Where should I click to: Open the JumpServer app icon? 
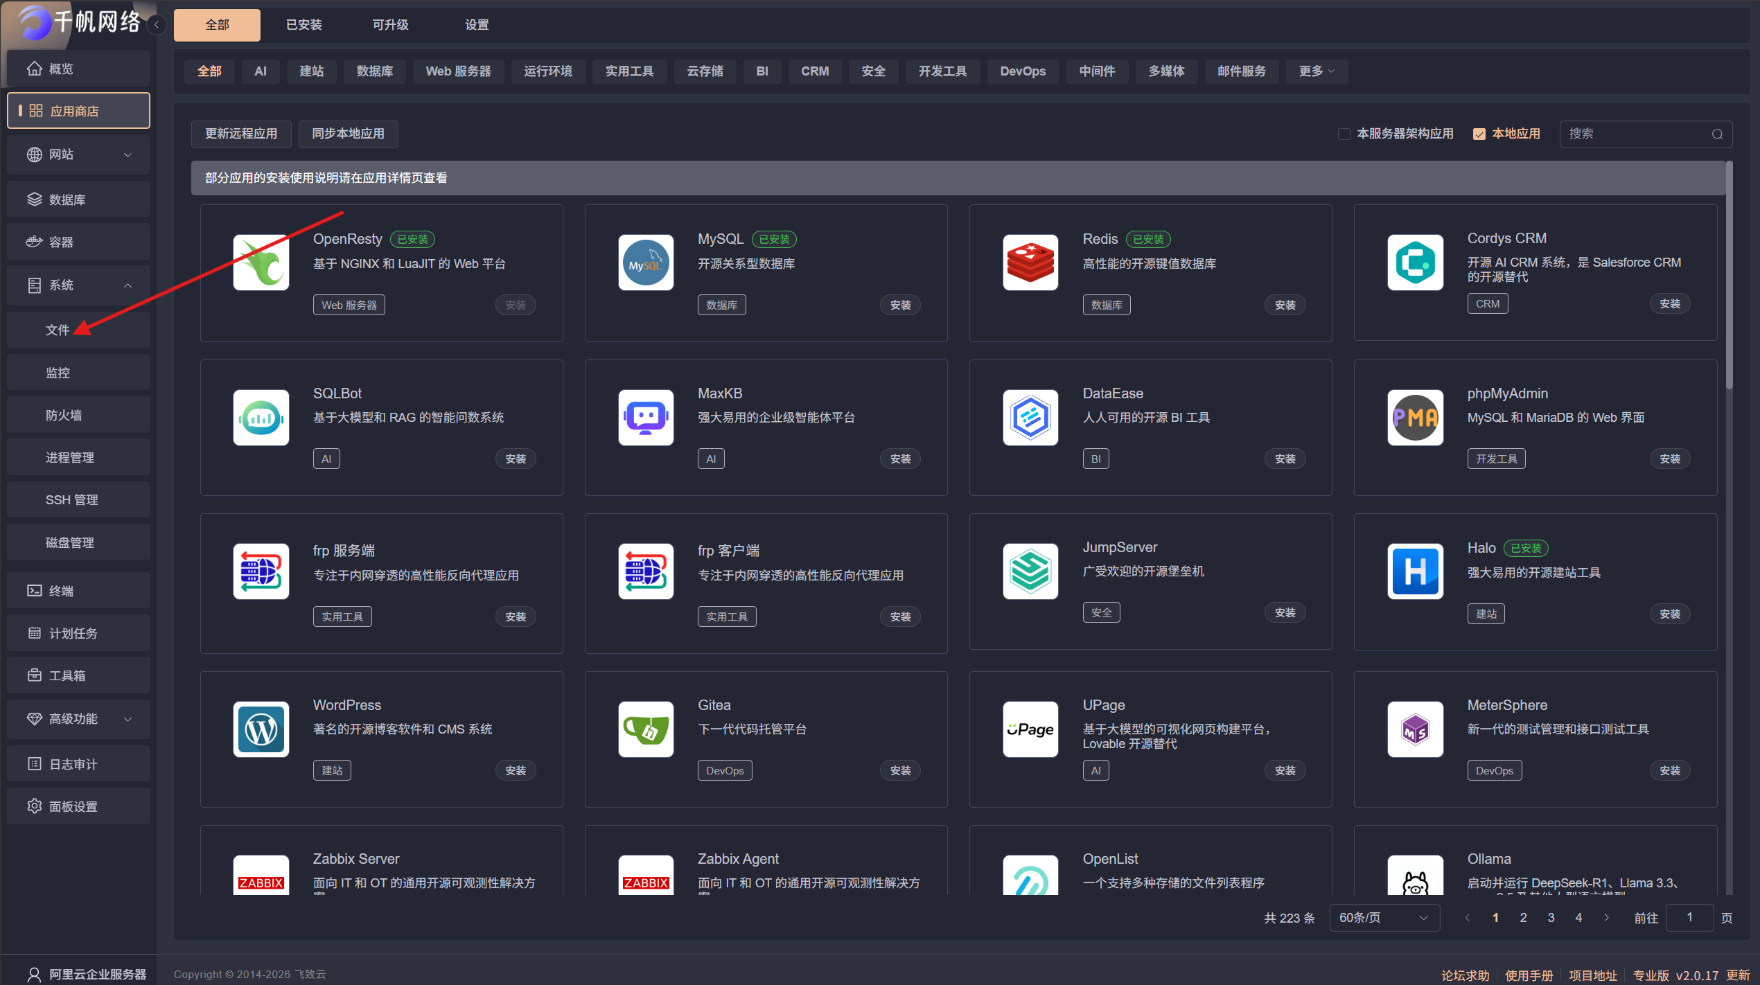point(1030,571)
